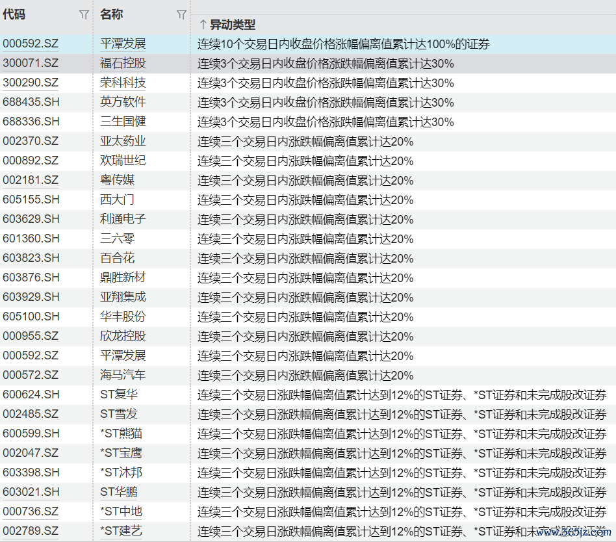Screen dimensions: 616x542
Task: Select the 海马汽车 row name
Action: tap(123, 375)
